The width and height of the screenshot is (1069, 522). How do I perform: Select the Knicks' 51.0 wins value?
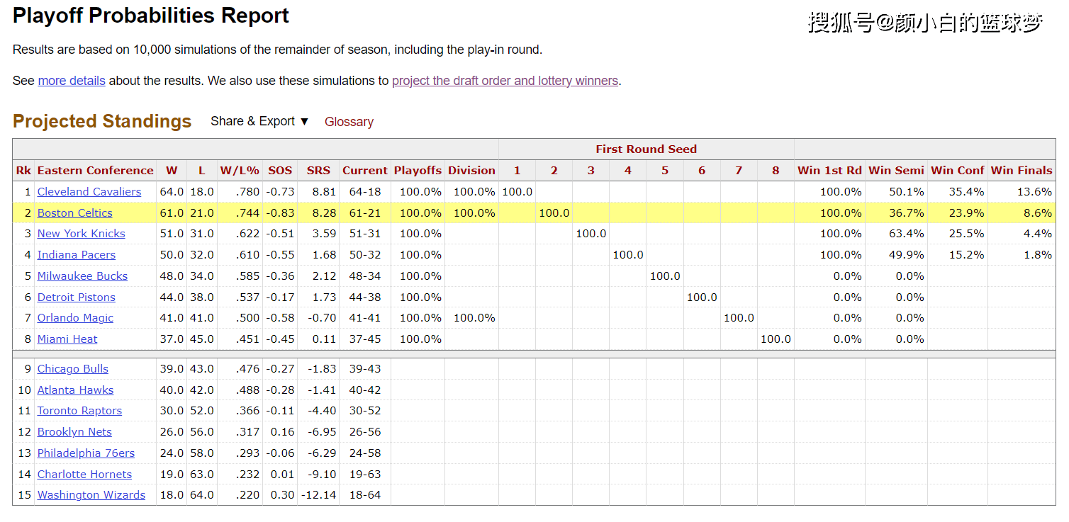172,233
